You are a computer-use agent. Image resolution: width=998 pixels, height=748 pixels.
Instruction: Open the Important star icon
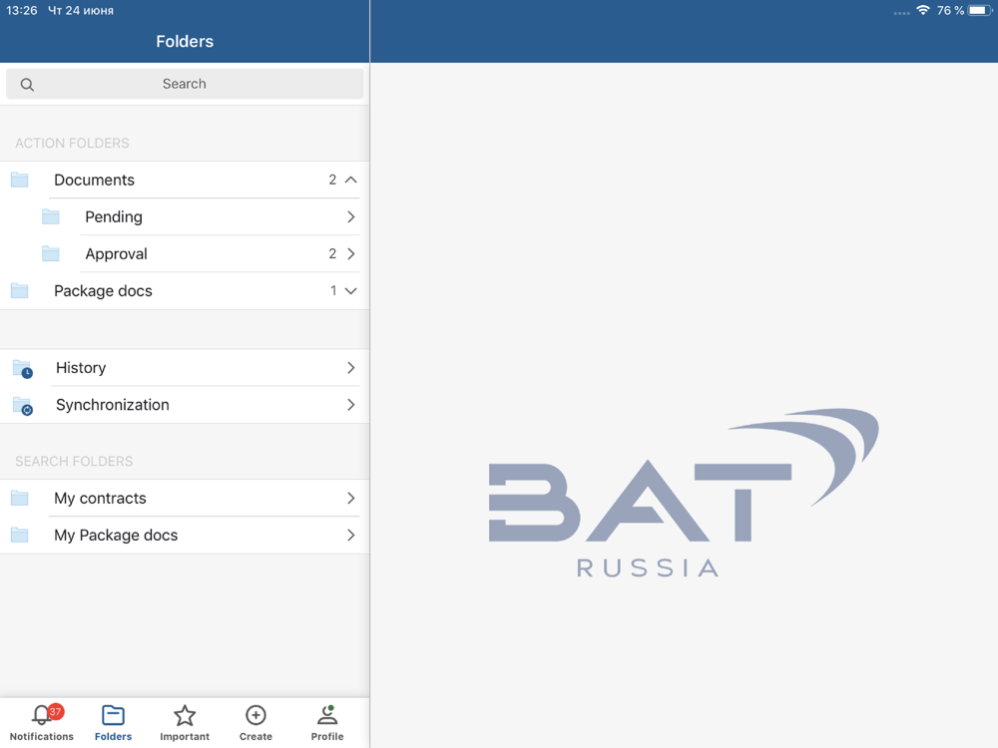pyautogui.click(x=185, y=715)
